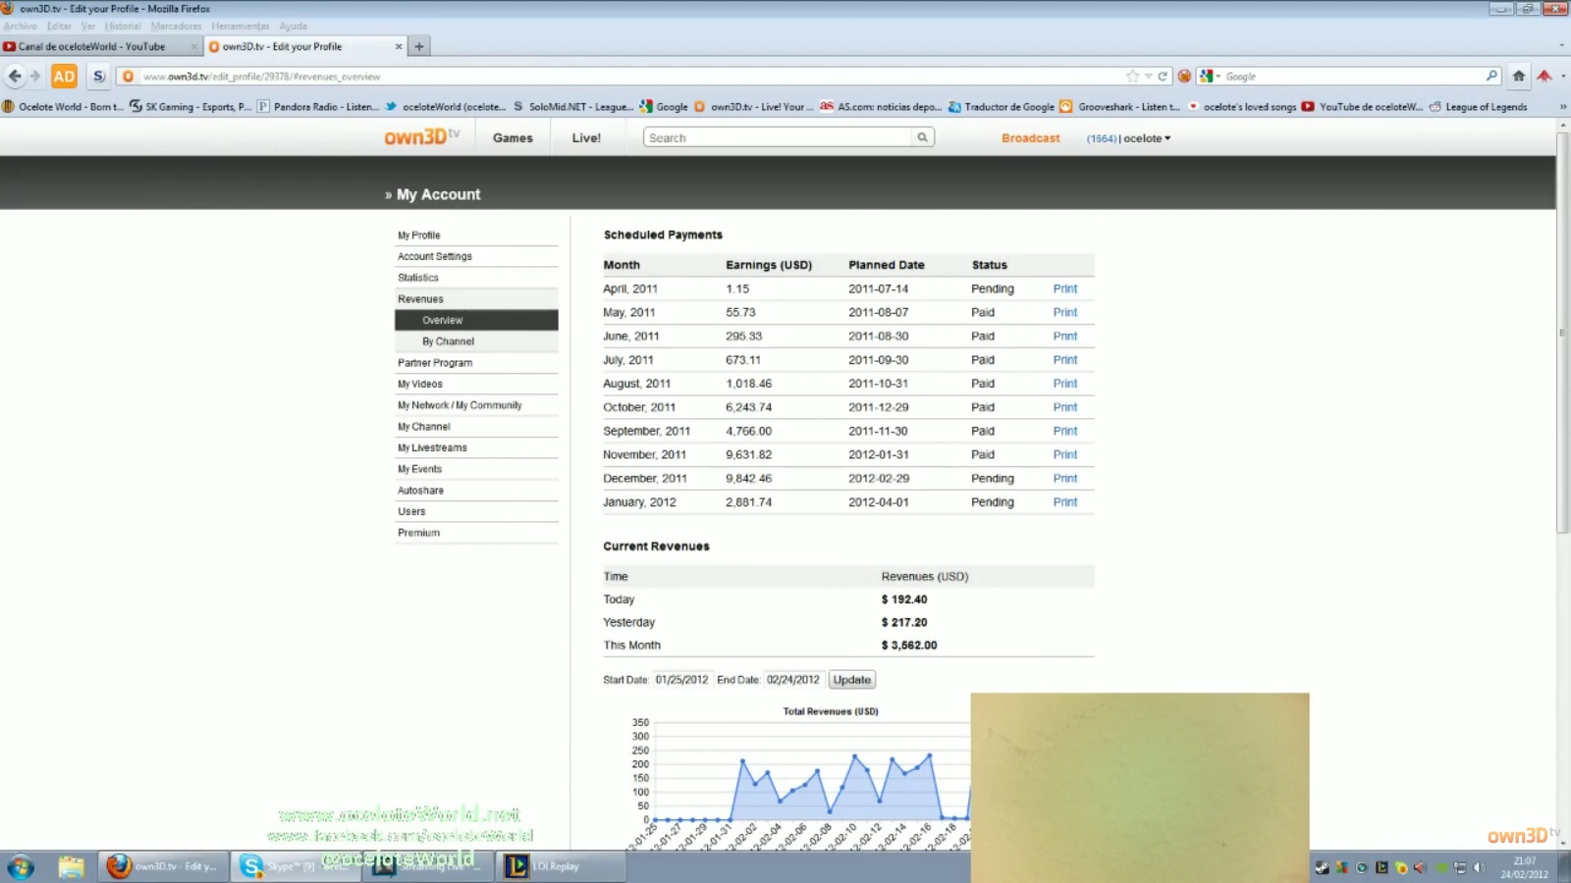The width and height of the screenshot is (1571, 883).
Task: Click the own3D site search magnifier icon
Action: click(x=922, y=138)
